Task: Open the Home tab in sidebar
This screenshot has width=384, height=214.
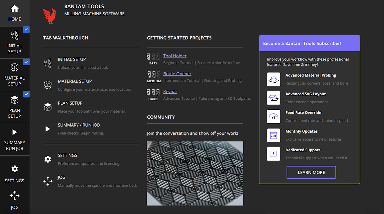Action: click(15, 13)
